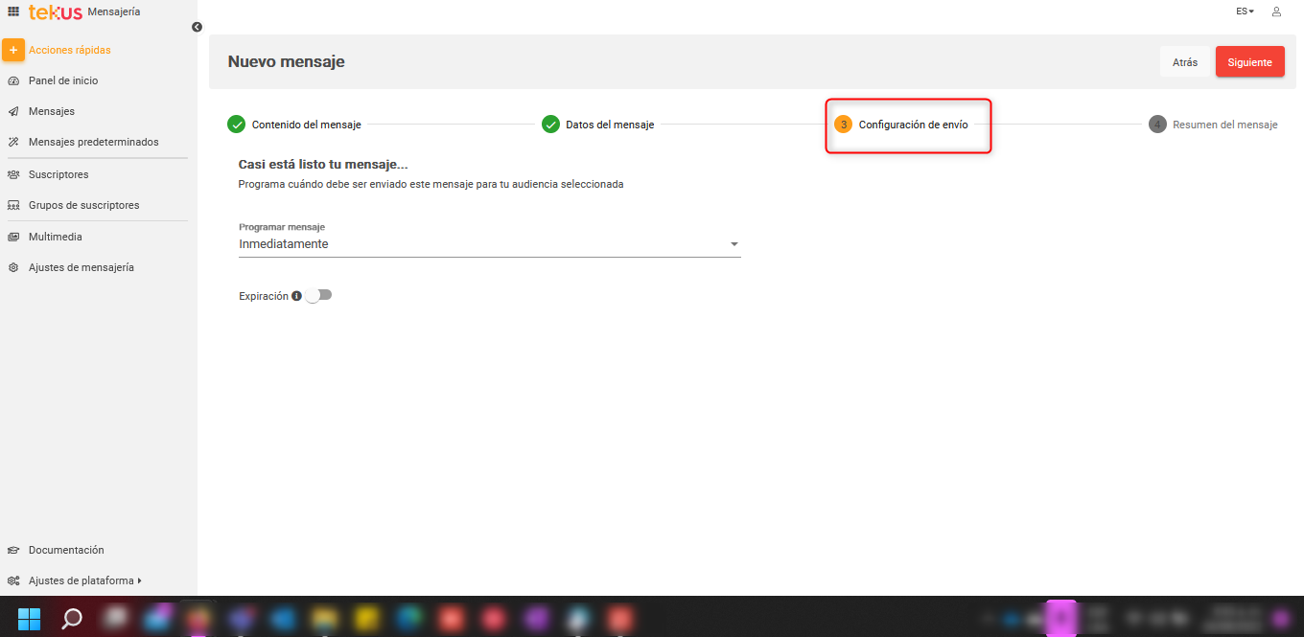The image size is (1304, 637).
Task: Open Suscriptores in the sidebar
Action: 58,174
